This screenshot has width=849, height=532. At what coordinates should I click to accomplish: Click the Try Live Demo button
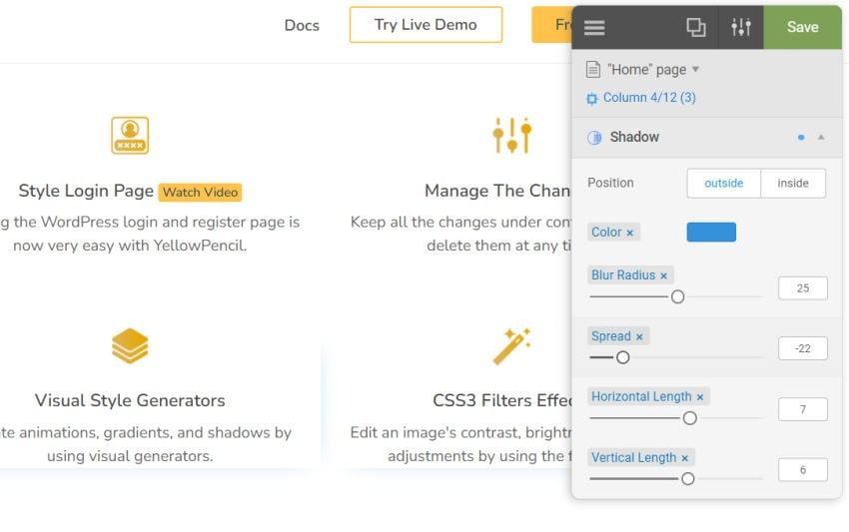point(425,25)
